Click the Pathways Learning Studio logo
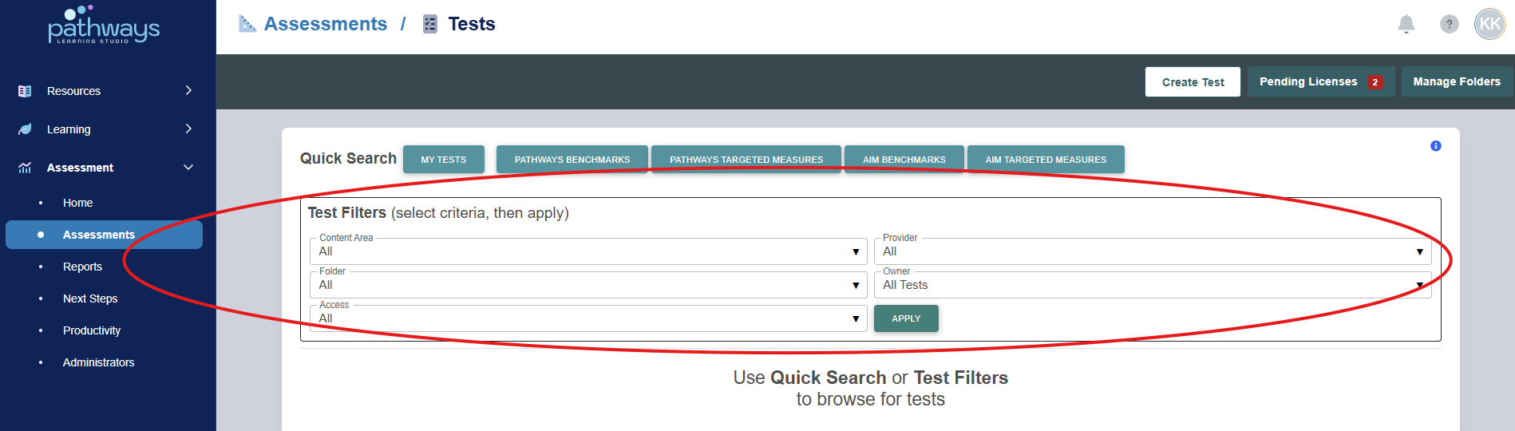1515x431 pixels. point(104,25)
